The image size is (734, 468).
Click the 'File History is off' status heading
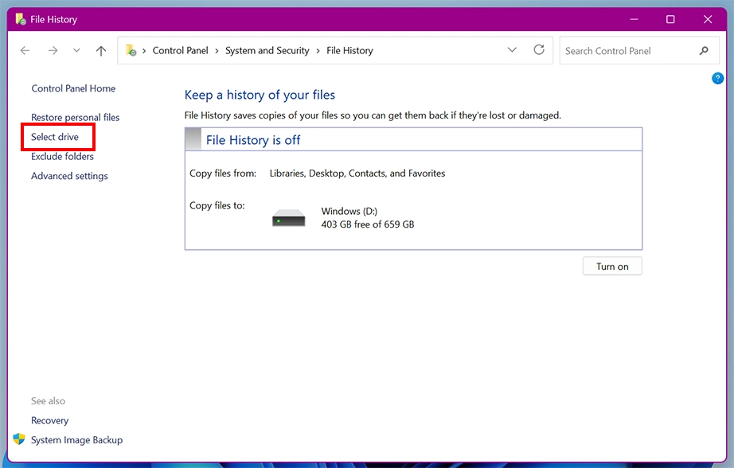tap(253, 140)
